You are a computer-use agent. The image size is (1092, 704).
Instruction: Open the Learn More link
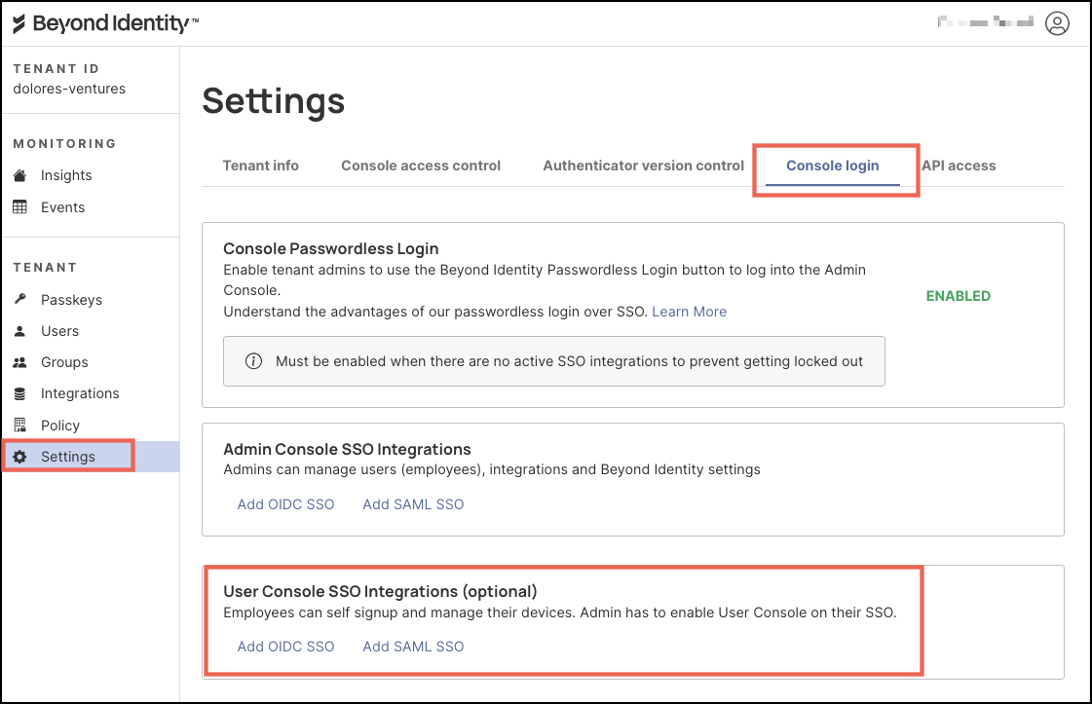(x=690, y=312)
